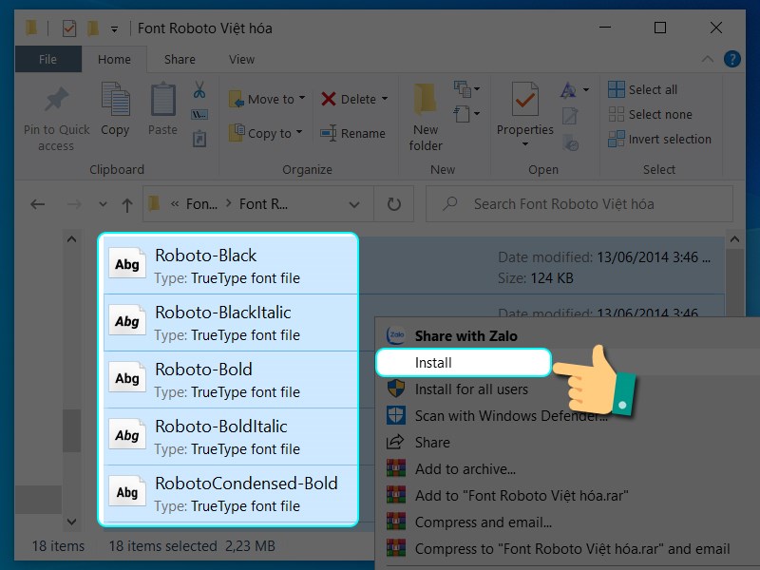Screen dimensions: 760x570
Task: Open Customize Quick Access Toolbar dropdown
Action: pyautogui.click(x=114, y=29)
